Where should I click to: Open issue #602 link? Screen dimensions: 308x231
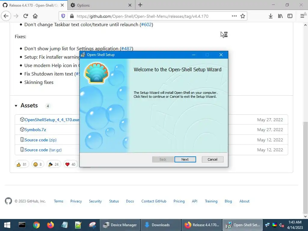click(x=146, y=25)
